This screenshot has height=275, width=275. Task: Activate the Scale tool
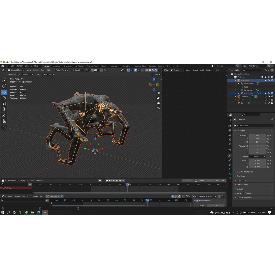(x=4, y=103)
